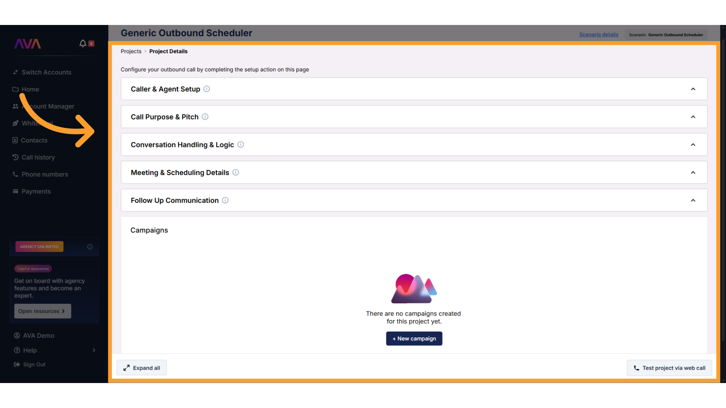726x408 pixels.
Task: Toggle Conversation Handling & Logic chevron
Action: coord(693,145)
